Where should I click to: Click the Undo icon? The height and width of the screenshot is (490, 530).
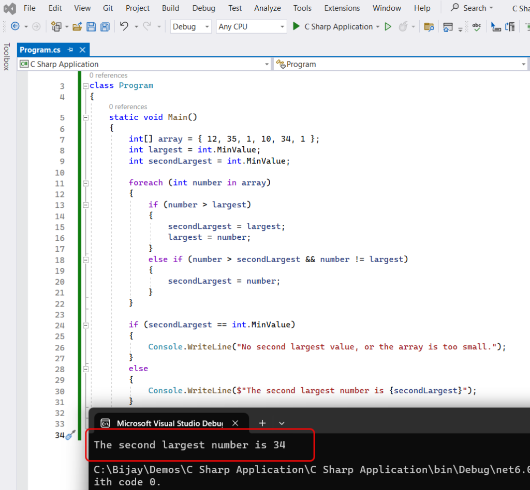point(125,26)
